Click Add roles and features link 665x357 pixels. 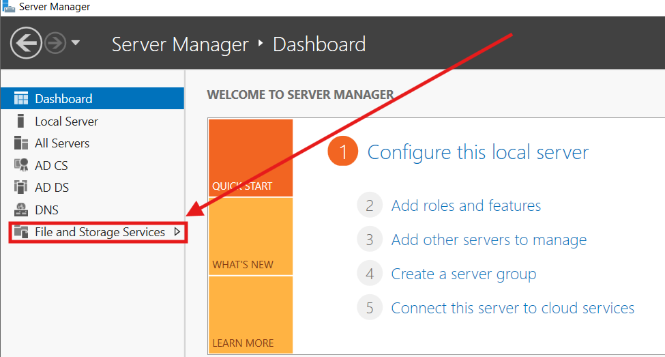click(x=466, y=205)
